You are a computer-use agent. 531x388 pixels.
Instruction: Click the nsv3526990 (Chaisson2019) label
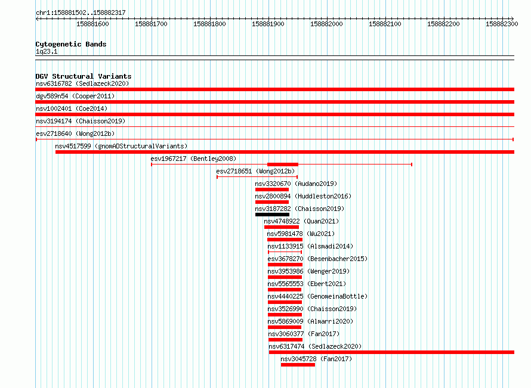click(312, 309)
